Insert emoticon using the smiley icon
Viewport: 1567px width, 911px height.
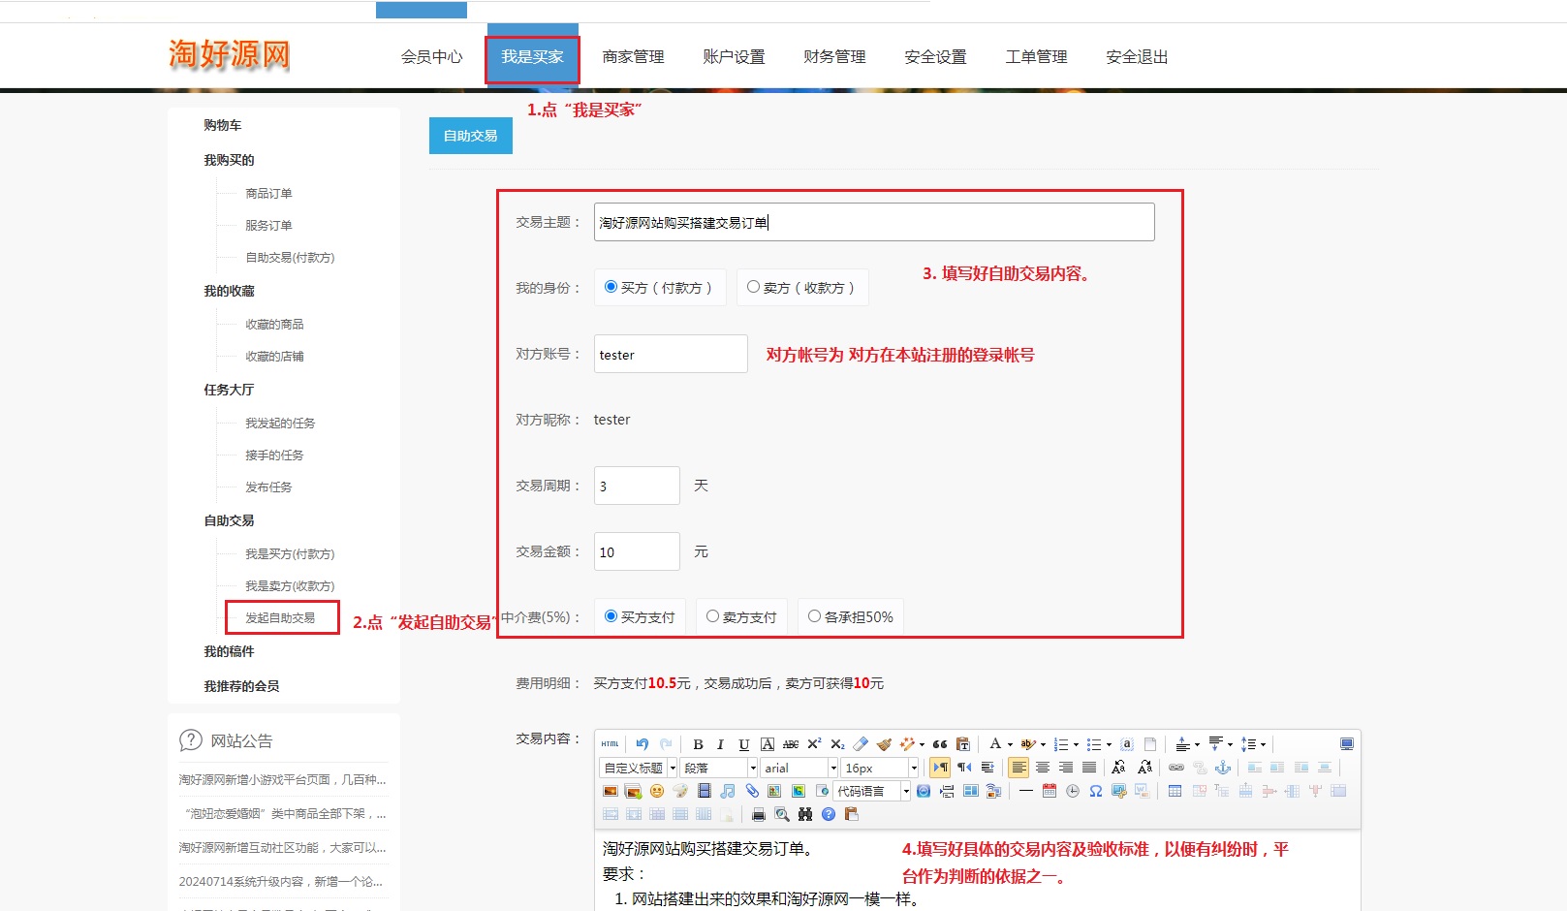657,791
